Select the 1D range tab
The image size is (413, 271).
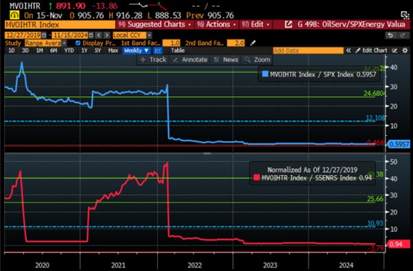pyautogui.click(x=12, y=51)
